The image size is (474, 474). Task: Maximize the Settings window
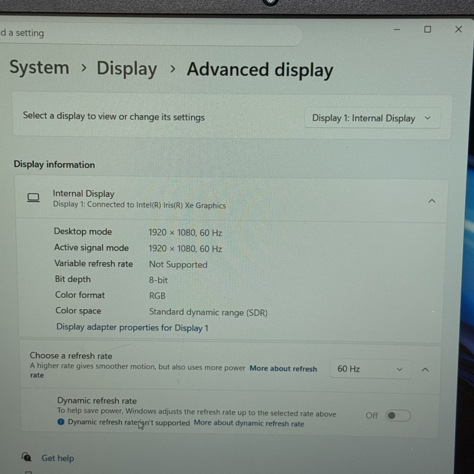tap(427, 30)
